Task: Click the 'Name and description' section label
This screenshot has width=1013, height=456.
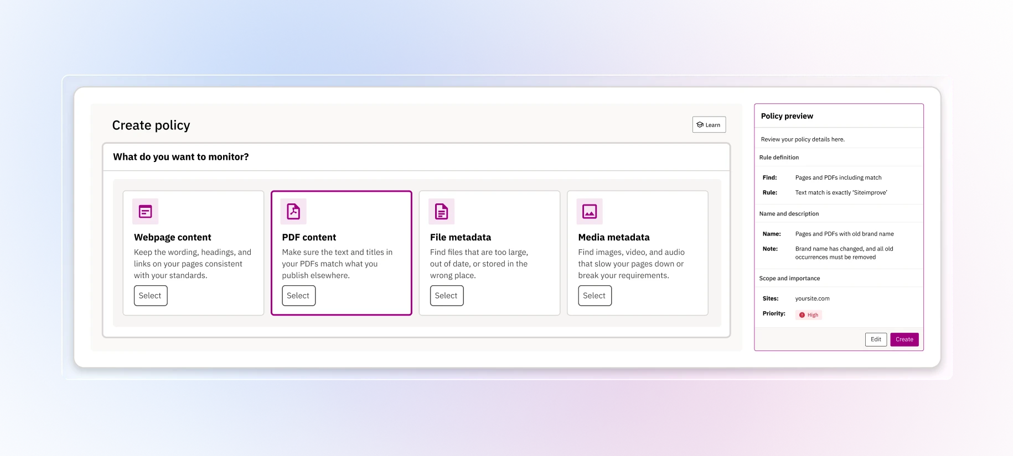Action: tap(789, 214)
